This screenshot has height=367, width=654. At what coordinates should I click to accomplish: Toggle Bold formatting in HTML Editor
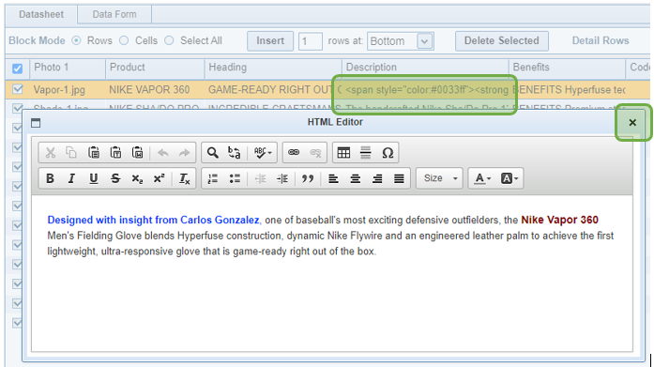[50, 178]
